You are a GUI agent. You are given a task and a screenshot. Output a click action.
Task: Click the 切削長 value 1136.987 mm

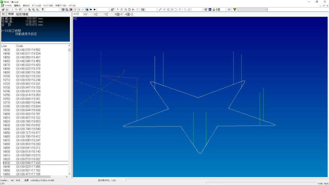[34, 22]
